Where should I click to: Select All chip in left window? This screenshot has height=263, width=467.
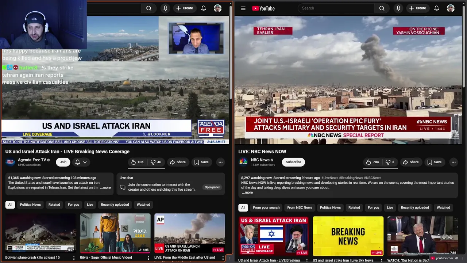click(10, 205)
